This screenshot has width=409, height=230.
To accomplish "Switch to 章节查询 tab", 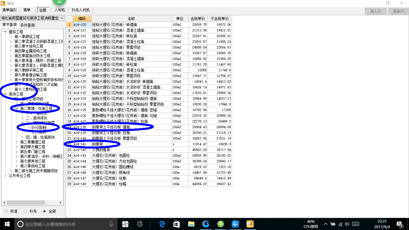I will [x=10, y=25].
